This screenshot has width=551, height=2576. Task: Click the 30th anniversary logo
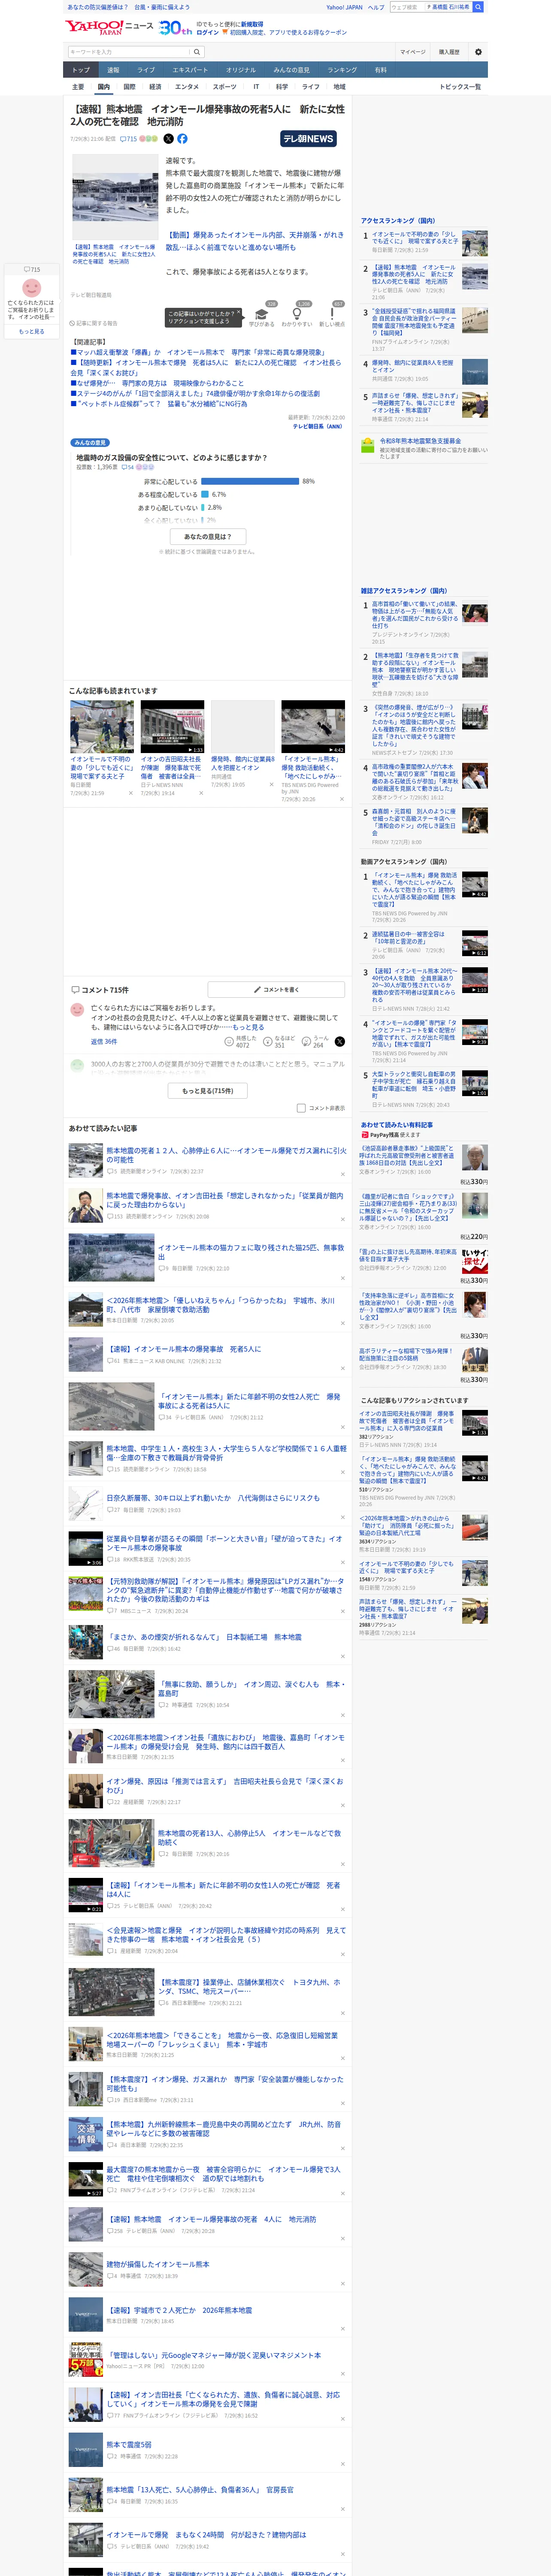click(175, 28)
